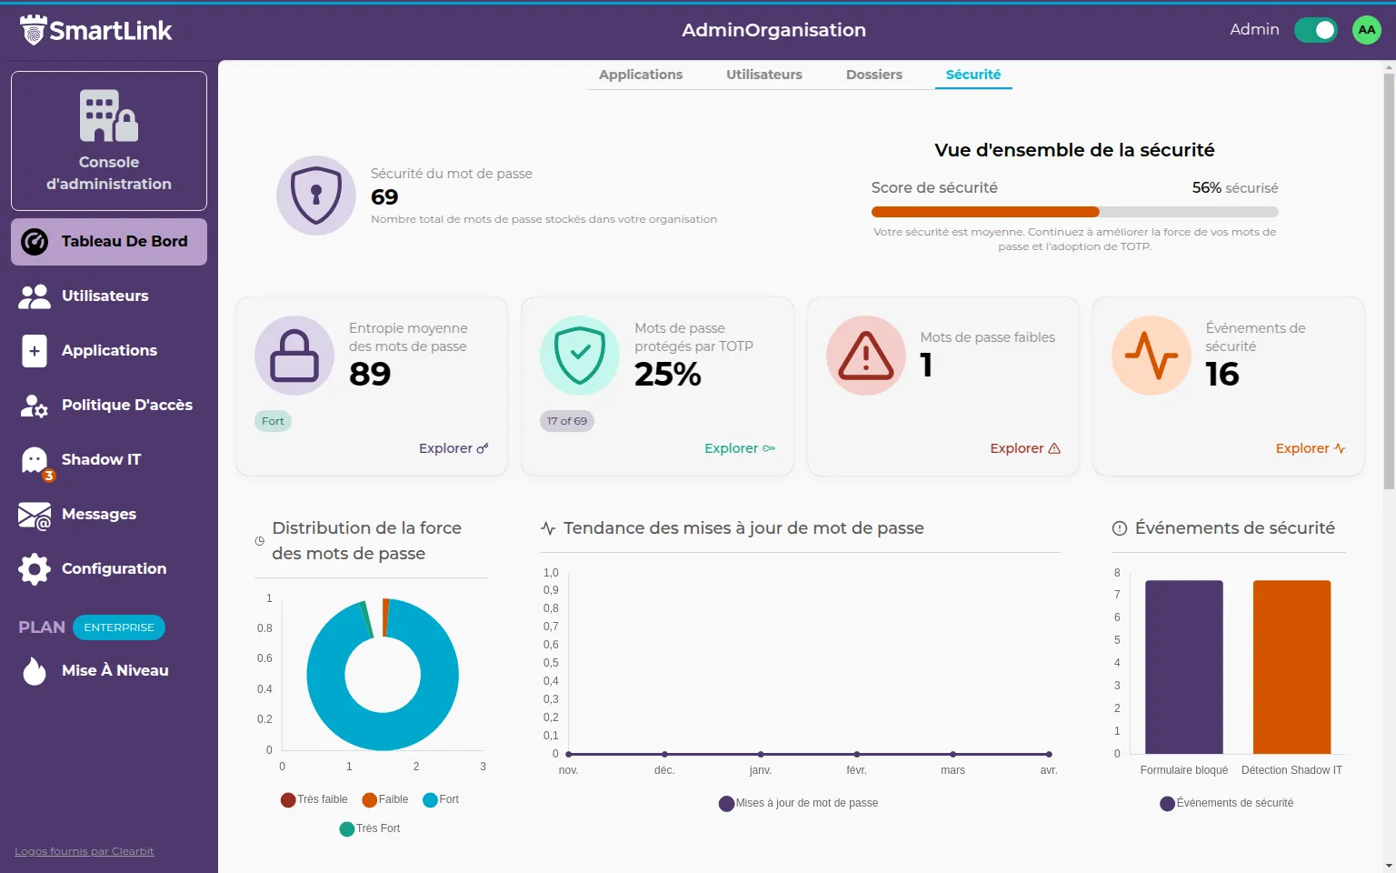Click the alert icon beside Événements de sécurité heading
This screenshot has height=873, width=1396.
point(1120,528)
